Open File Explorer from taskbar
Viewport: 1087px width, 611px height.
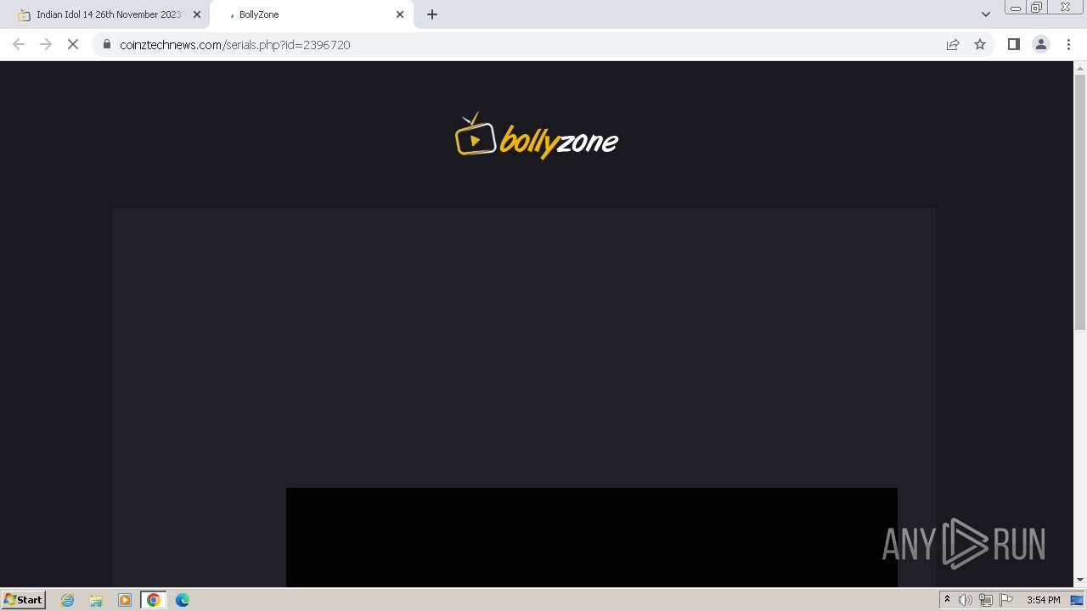pyautogui.click(x=96, y=600)
